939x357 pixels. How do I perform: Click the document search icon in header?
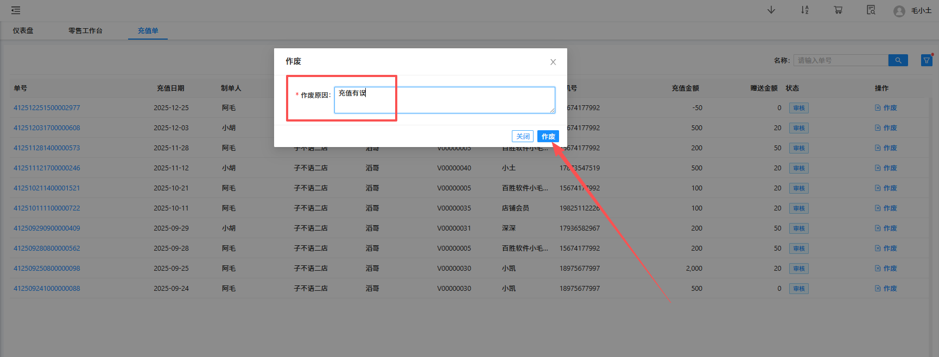[x=871, y=10]
